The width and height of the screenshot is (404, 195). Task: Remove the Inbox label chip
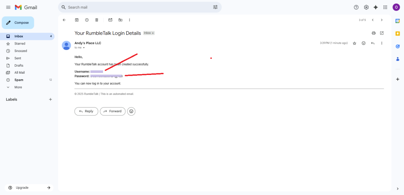(153, 33)
